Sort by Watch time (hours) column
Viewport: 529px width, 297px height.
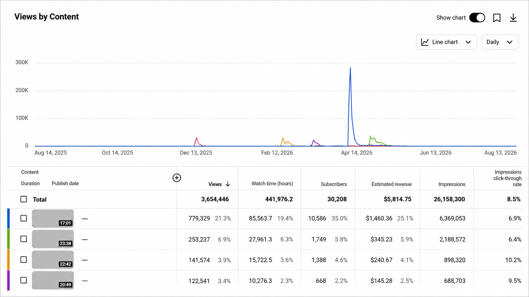pos(272,184)
